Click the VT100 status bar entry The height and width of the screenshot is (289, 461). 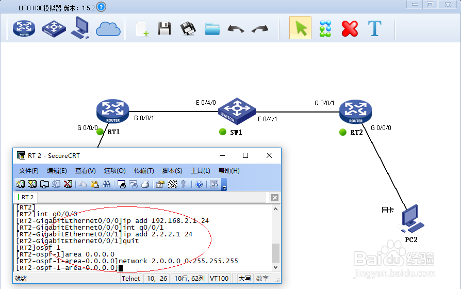point(219,278)
